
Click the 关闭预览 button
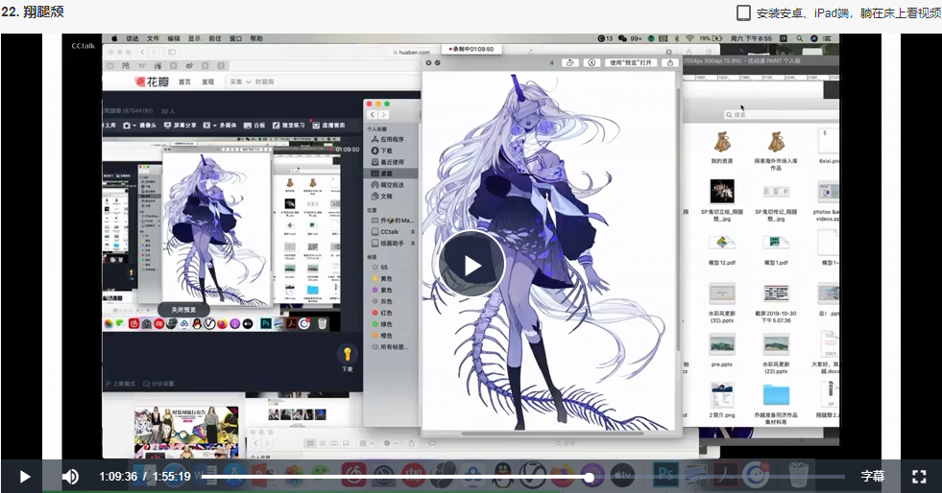183,310
